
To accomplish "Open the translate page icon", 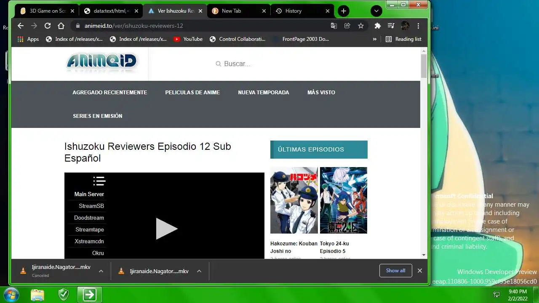I will 334,26.
